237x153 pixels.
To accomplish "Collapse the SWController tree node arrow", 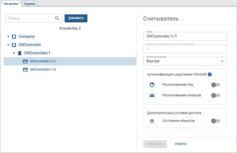I will click(9, 45).
